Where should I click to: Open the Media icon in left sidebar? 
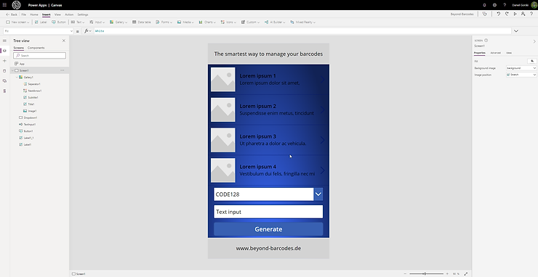(4, 80)
